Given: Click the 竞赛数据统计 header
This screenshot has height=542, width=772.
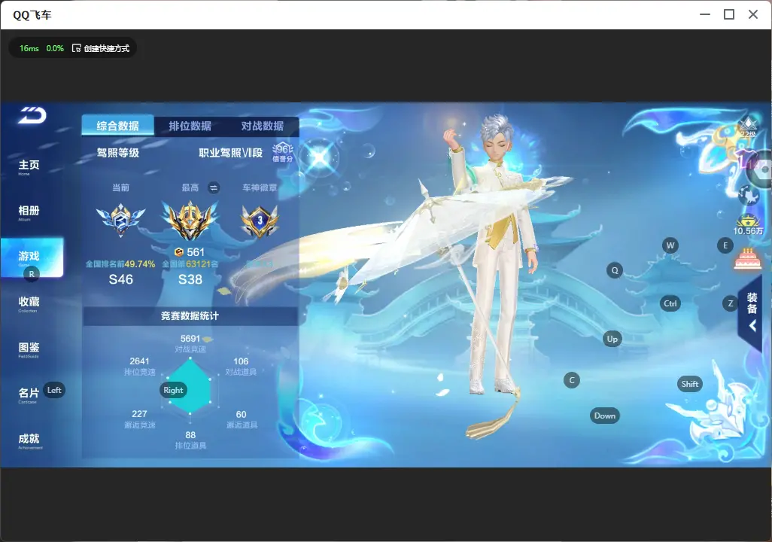Looking at the screenshot, I should 190,316.
